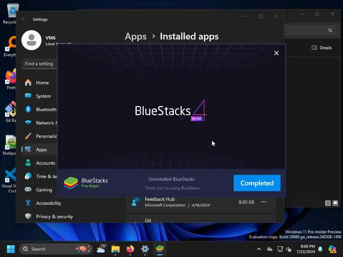The image size is (343, 257).
Task: Click the Completed button in the BlueStacks uninstaller
Action: click(257, 183)
